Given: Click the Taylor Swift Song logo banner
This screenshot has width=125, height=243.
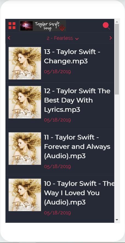Looking at the screenshot, I should tap(43, 26).
